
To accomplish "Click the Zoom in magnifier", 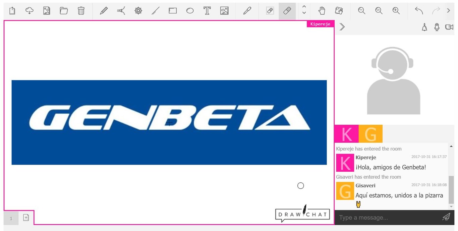I will (x=396, y=11).
